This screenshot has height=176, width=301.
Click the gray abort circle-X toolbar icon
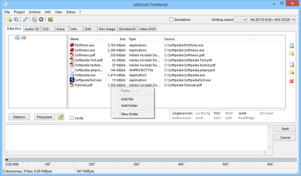(41, 19)
